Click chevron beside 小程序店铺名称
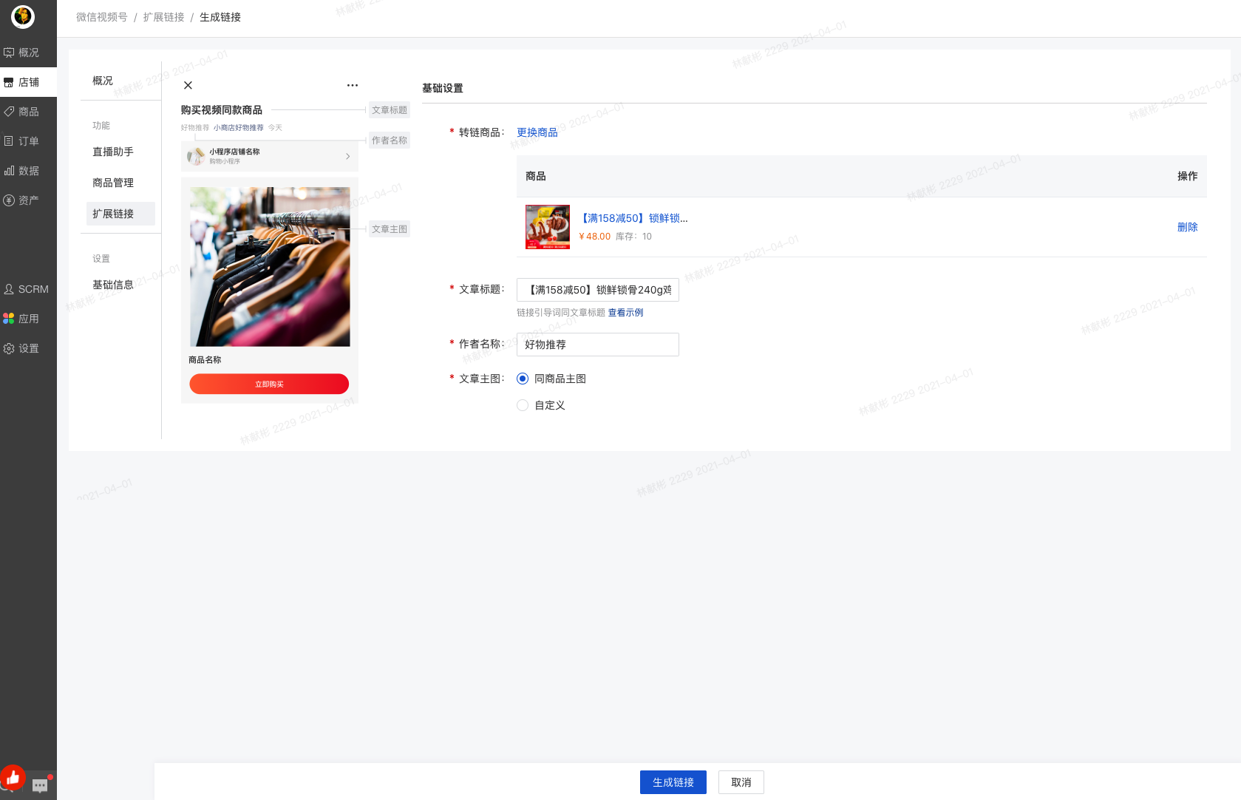Image resolution: width=1241 pixels, height=800 pixels. coord(348,156)
